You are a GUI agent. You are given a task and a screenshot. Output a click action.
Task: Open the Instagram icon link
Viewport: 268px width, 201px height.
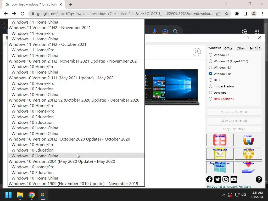(x=226, y=179)
